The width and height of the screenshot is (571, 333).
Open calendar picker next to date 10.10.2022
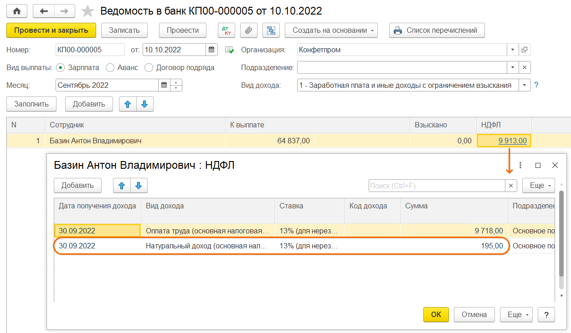[211, 50]
